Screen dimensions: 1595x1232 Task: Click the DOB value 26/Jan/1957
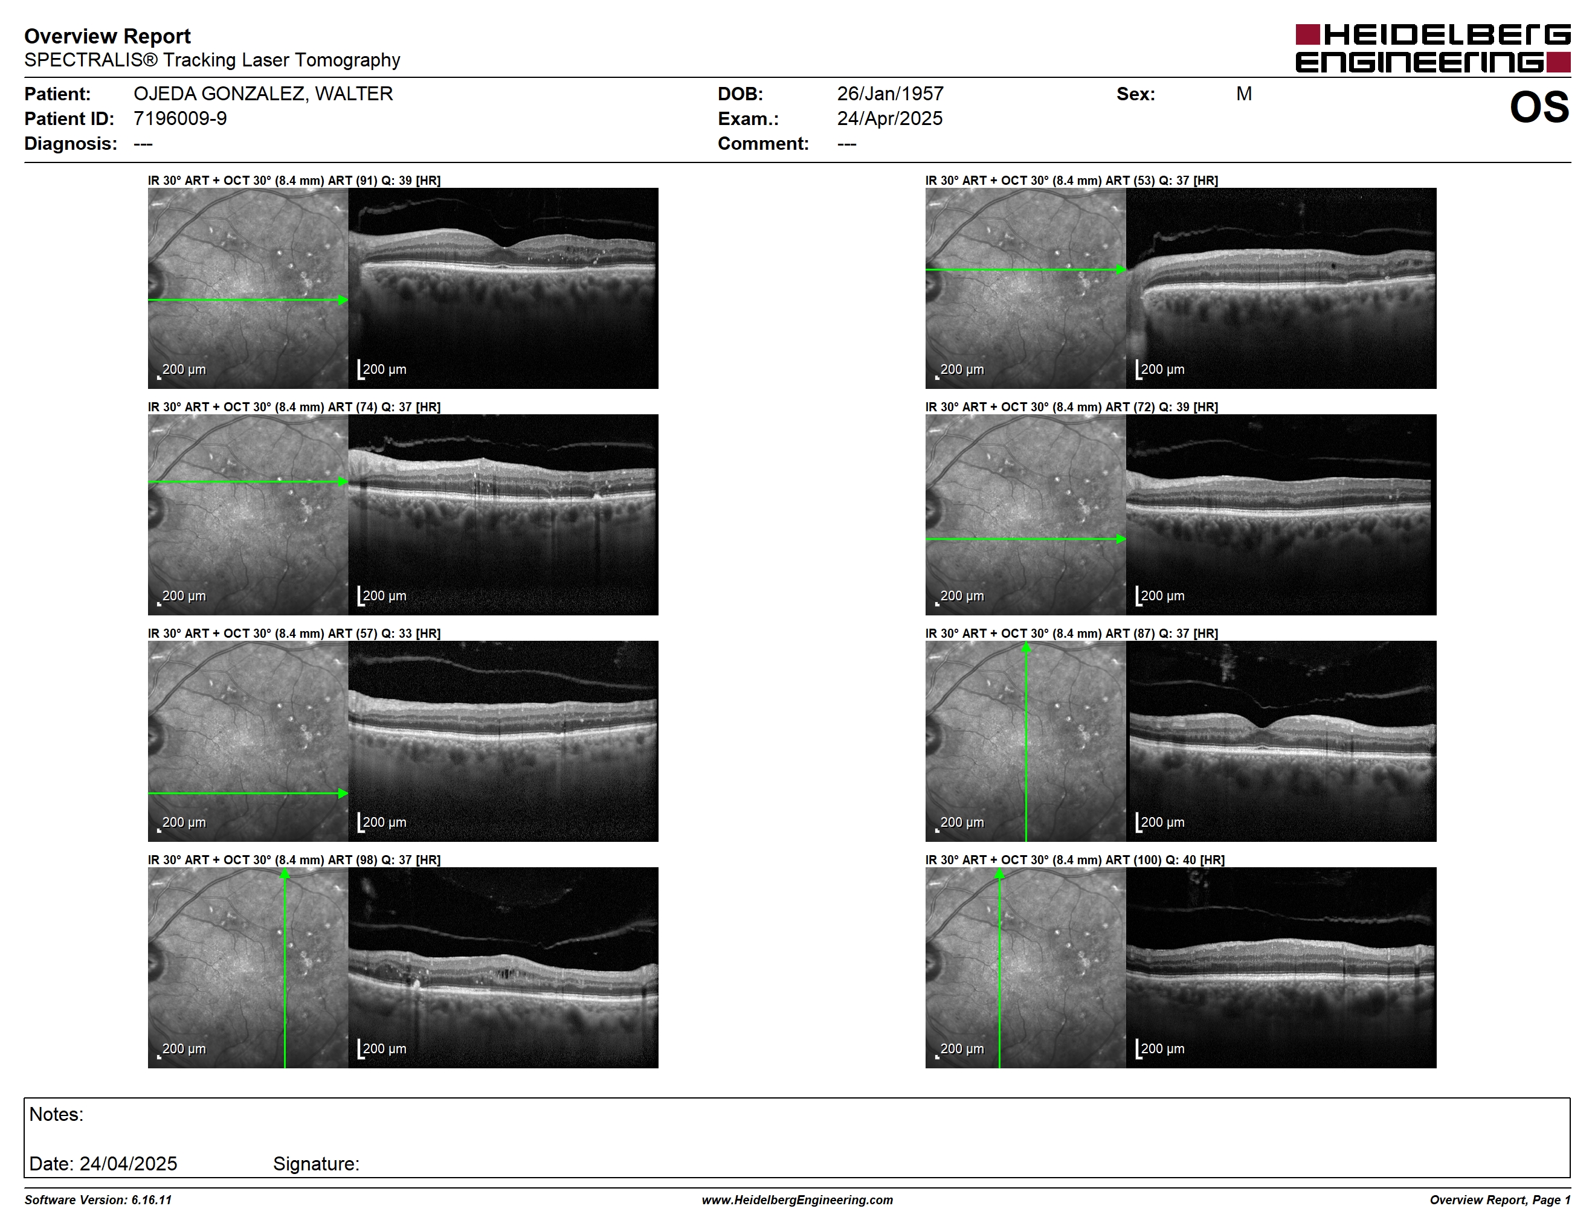coord(891,94)
